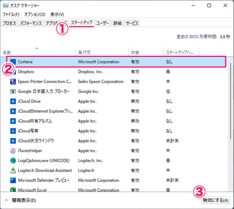Open the 表示(V) menu

tap(57, 14)
